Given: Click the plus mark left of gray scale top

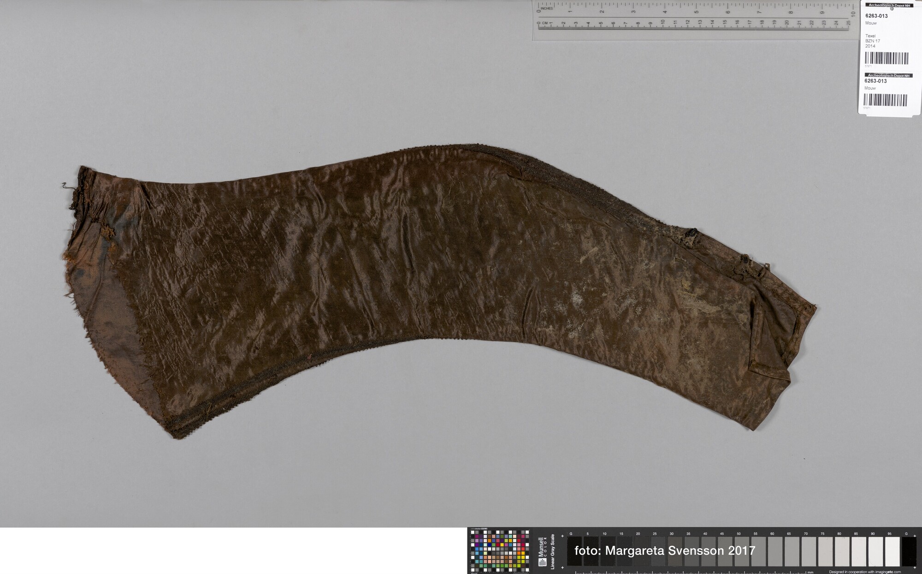Looking at the screenshot, I should point(562,537).
